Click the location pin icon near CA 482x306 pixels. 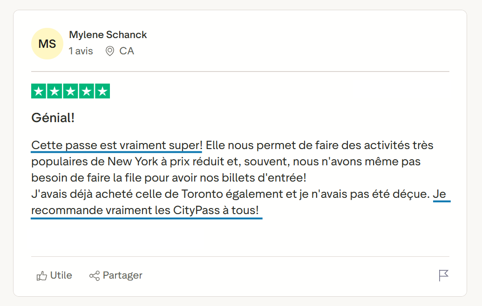point(109,51)
